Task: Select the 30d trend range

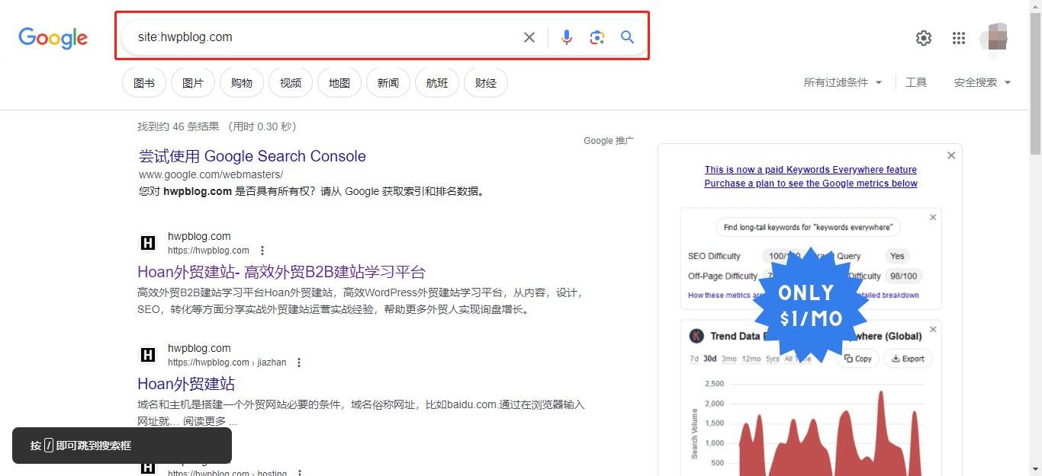Action: coord(710,359)
